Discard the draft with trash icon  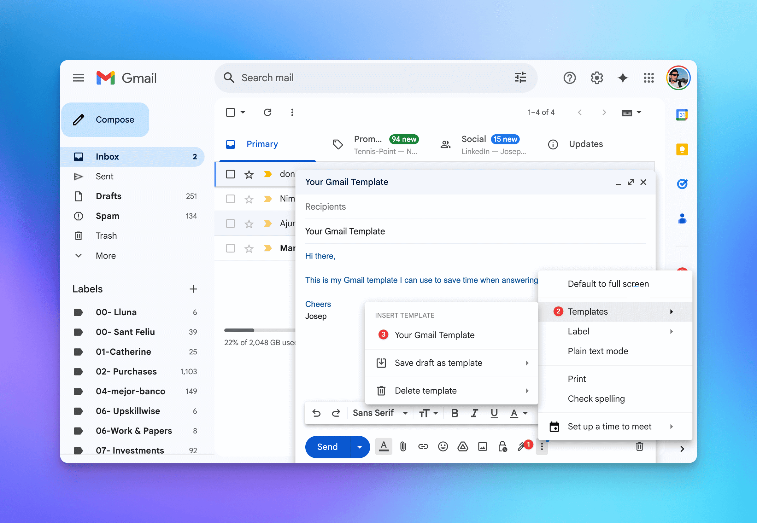coord(639,447)
